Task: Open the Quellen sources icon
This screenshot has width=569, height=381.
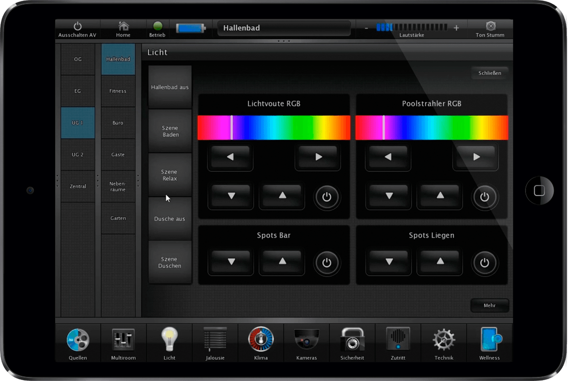Action: point(78,340)
